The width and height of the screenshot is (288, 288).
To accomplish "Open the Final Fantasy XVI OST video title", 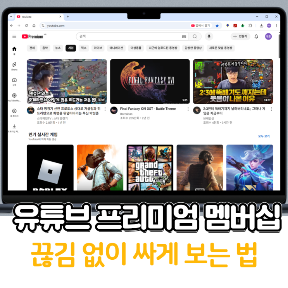I will [x=148, y=109].
